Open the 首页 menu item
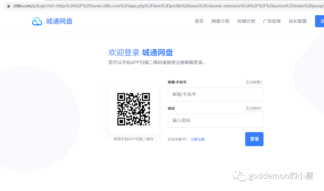Viewport: 324px width, 191px height. 199,21
